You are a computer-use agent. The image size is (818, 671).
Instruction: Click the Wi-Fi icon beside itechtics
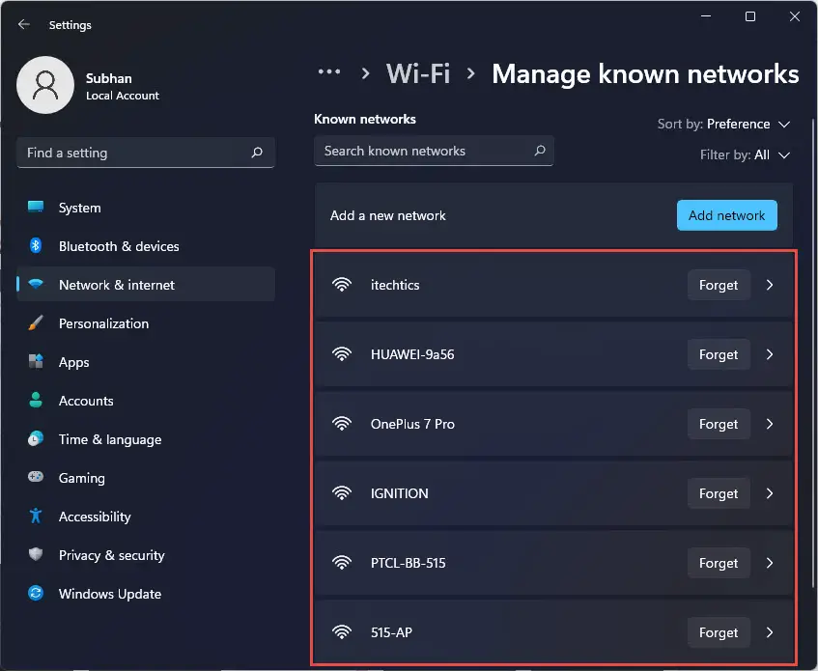click(x=342, y=285)
